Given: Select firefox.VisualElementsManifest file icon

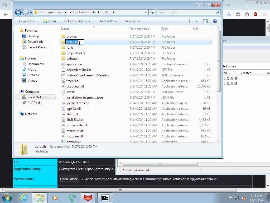Looking at the screenshot, I should coord(63,75).
